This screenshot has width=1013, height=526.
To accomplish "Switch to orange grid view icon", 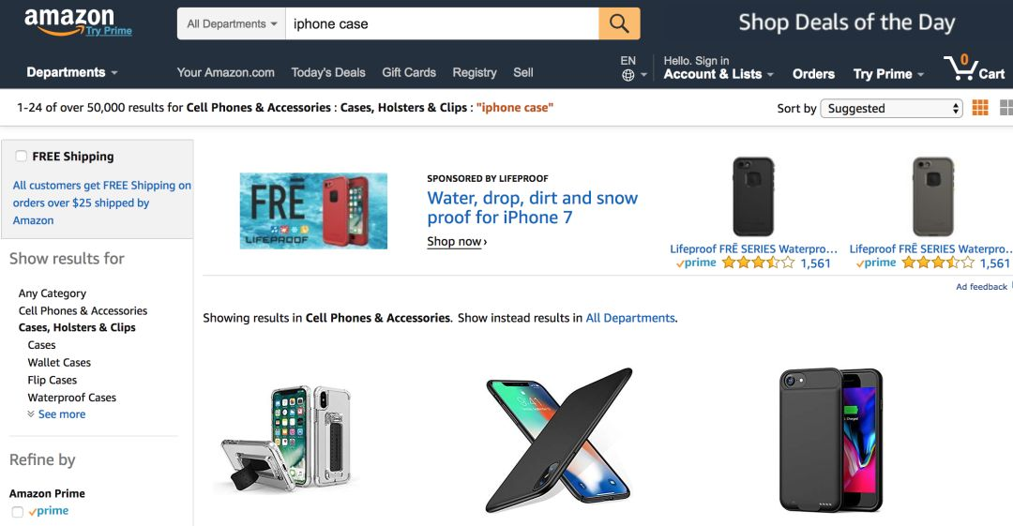I will pos(980,108).
